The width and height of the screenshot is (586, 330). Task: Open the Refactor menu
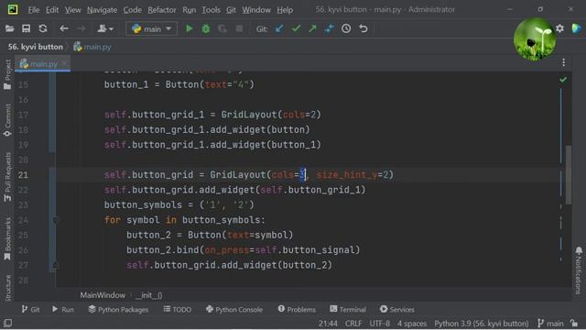pyautogui.click(x=162, y=10)
